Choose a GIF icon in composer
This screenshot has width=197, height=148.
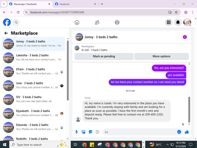click(x=97, y=132)
